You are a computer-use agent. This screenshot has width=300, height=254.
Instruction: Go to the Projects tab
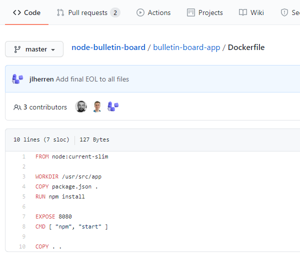click(x=204, y=12)
